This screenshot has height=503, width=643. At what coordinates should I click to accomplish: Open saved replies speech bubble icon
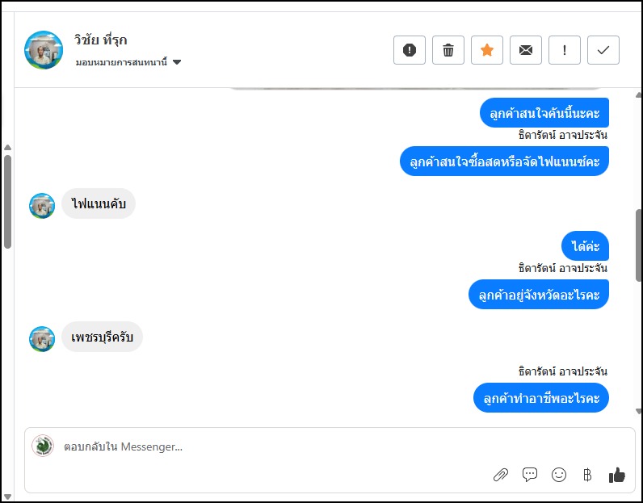530,475
